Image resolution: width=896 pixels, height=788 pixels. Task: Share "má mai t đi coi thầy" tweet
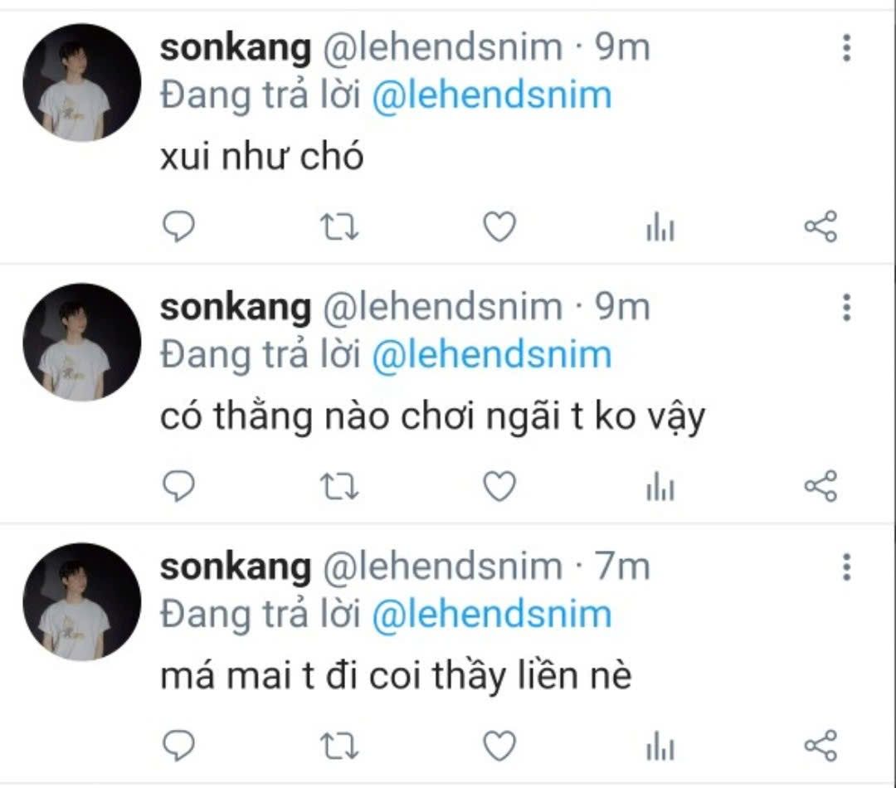coord(821,746)
